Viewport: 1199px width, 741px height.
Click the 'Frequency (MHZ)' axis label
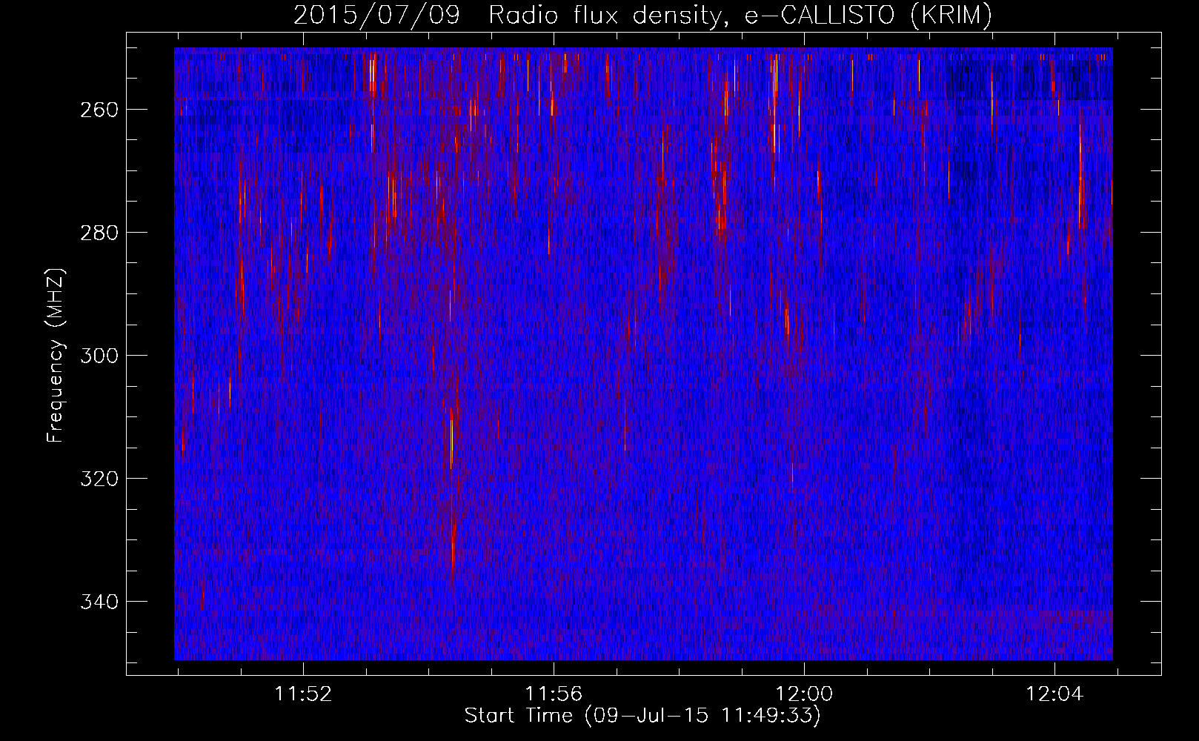click(x=56, y=355)
